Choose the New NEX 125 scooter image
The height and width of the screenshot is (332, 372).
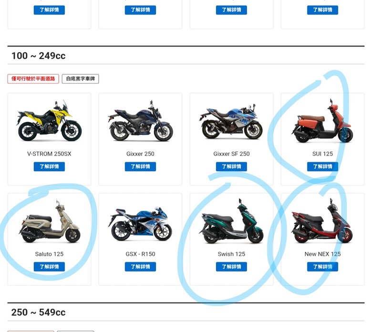pos(322,221)
